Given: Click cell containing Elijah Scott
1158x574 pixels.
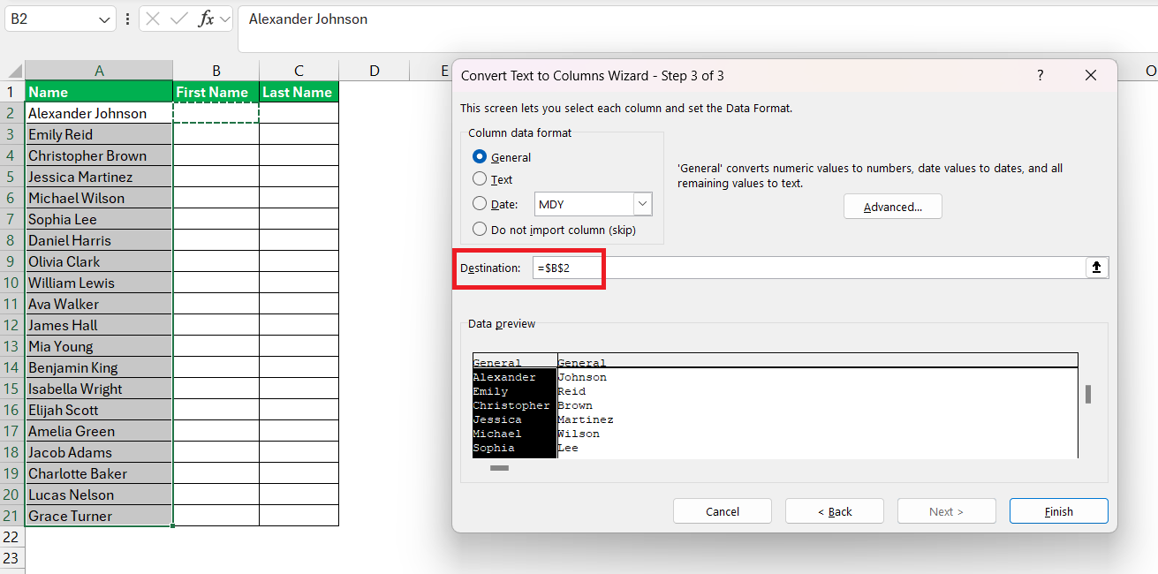Looking at the screenshot, I should pyautogui.click(x=99, y=410).
